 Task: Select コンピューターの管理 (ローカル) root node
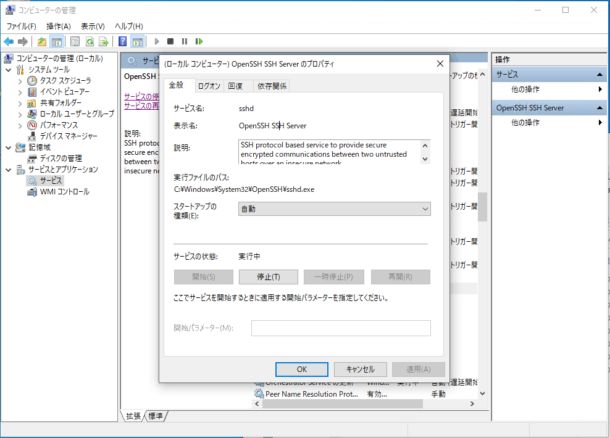(x=59, y=58)
